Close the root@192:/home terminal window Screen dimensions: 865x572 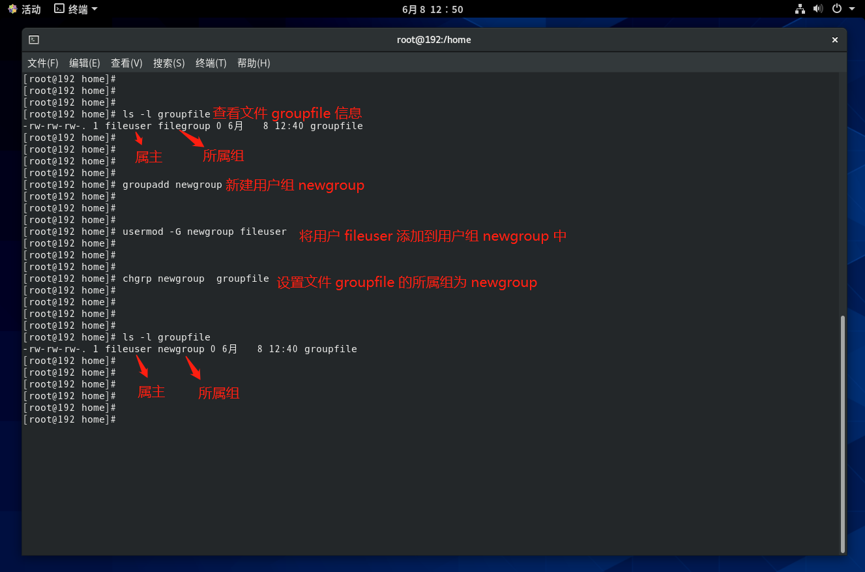point(834,40)
